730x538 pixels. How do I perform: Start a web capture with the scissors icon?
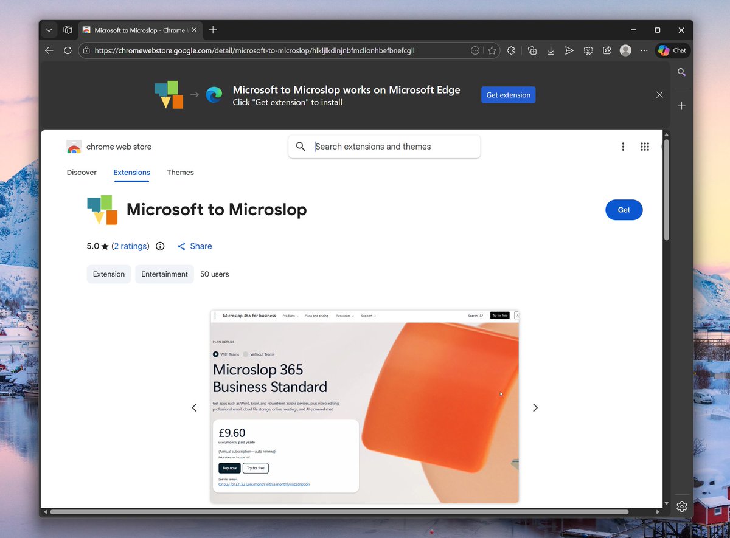(588, 50)
